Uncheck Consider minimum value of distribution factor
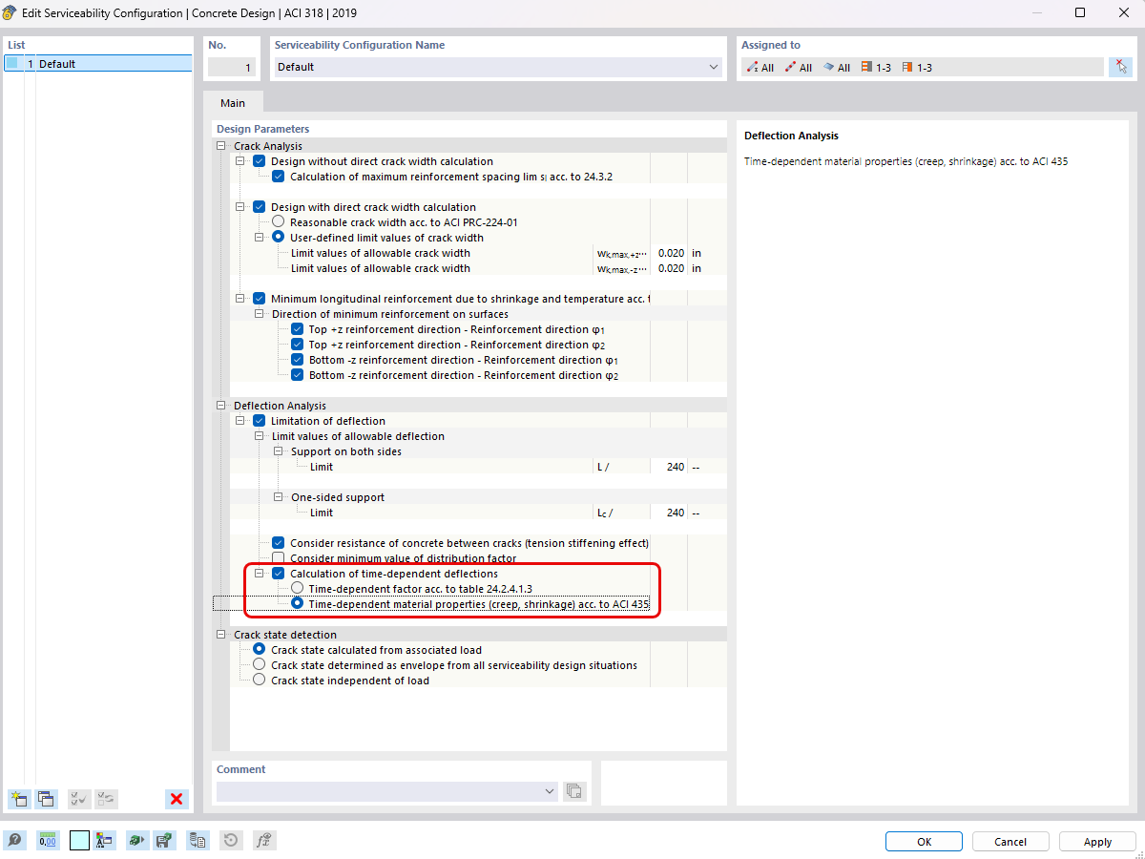This screenshot has width=1145, height=859. click(x=278, y=557)
